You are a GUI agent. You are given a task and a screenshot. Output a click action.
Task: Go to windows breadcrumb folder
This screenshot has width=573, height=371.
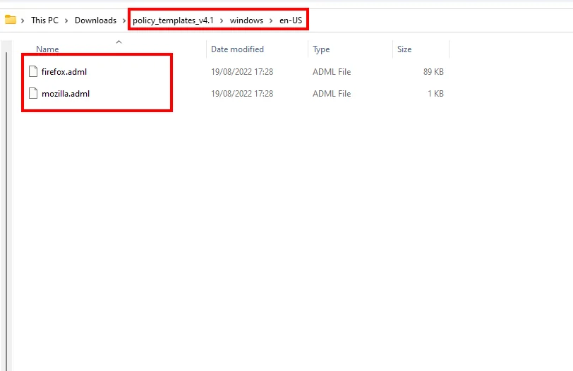coord(246,20)
